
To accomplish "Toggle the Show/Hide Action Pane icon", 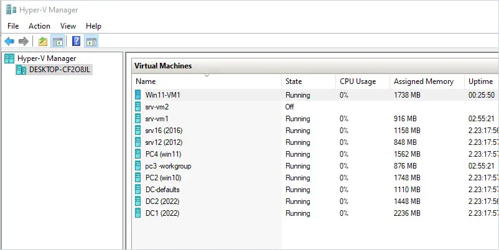I will [x=91, y=41].
